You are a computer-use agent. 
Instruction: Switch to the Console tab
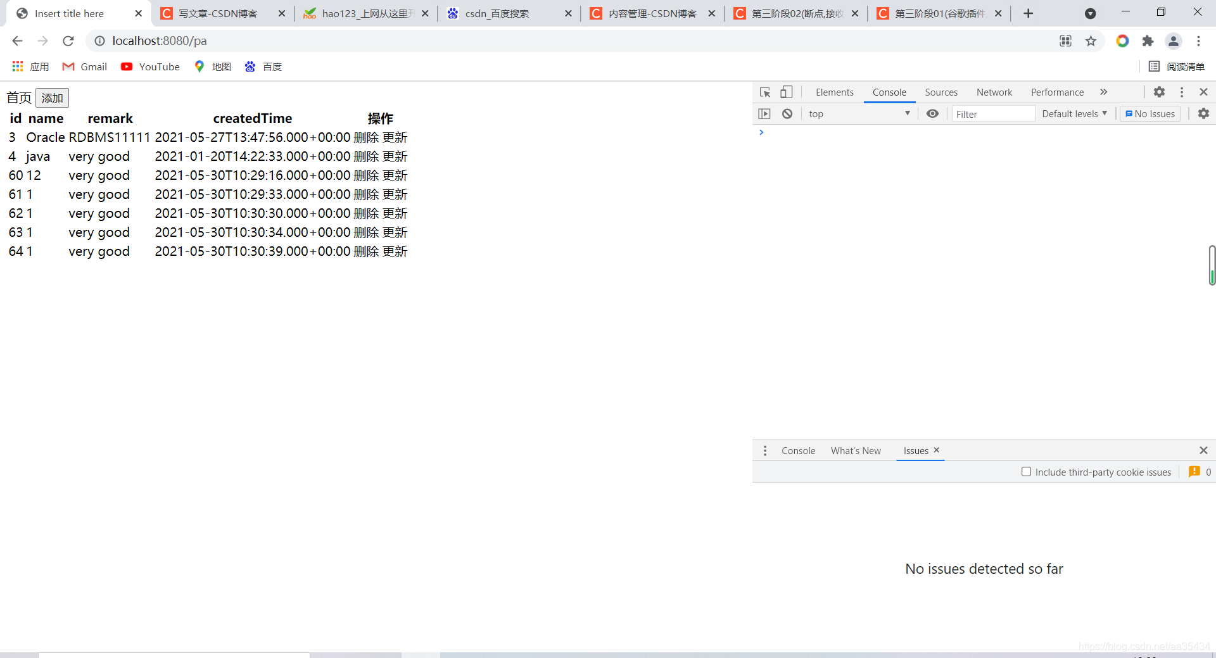(x=889, y=92)
